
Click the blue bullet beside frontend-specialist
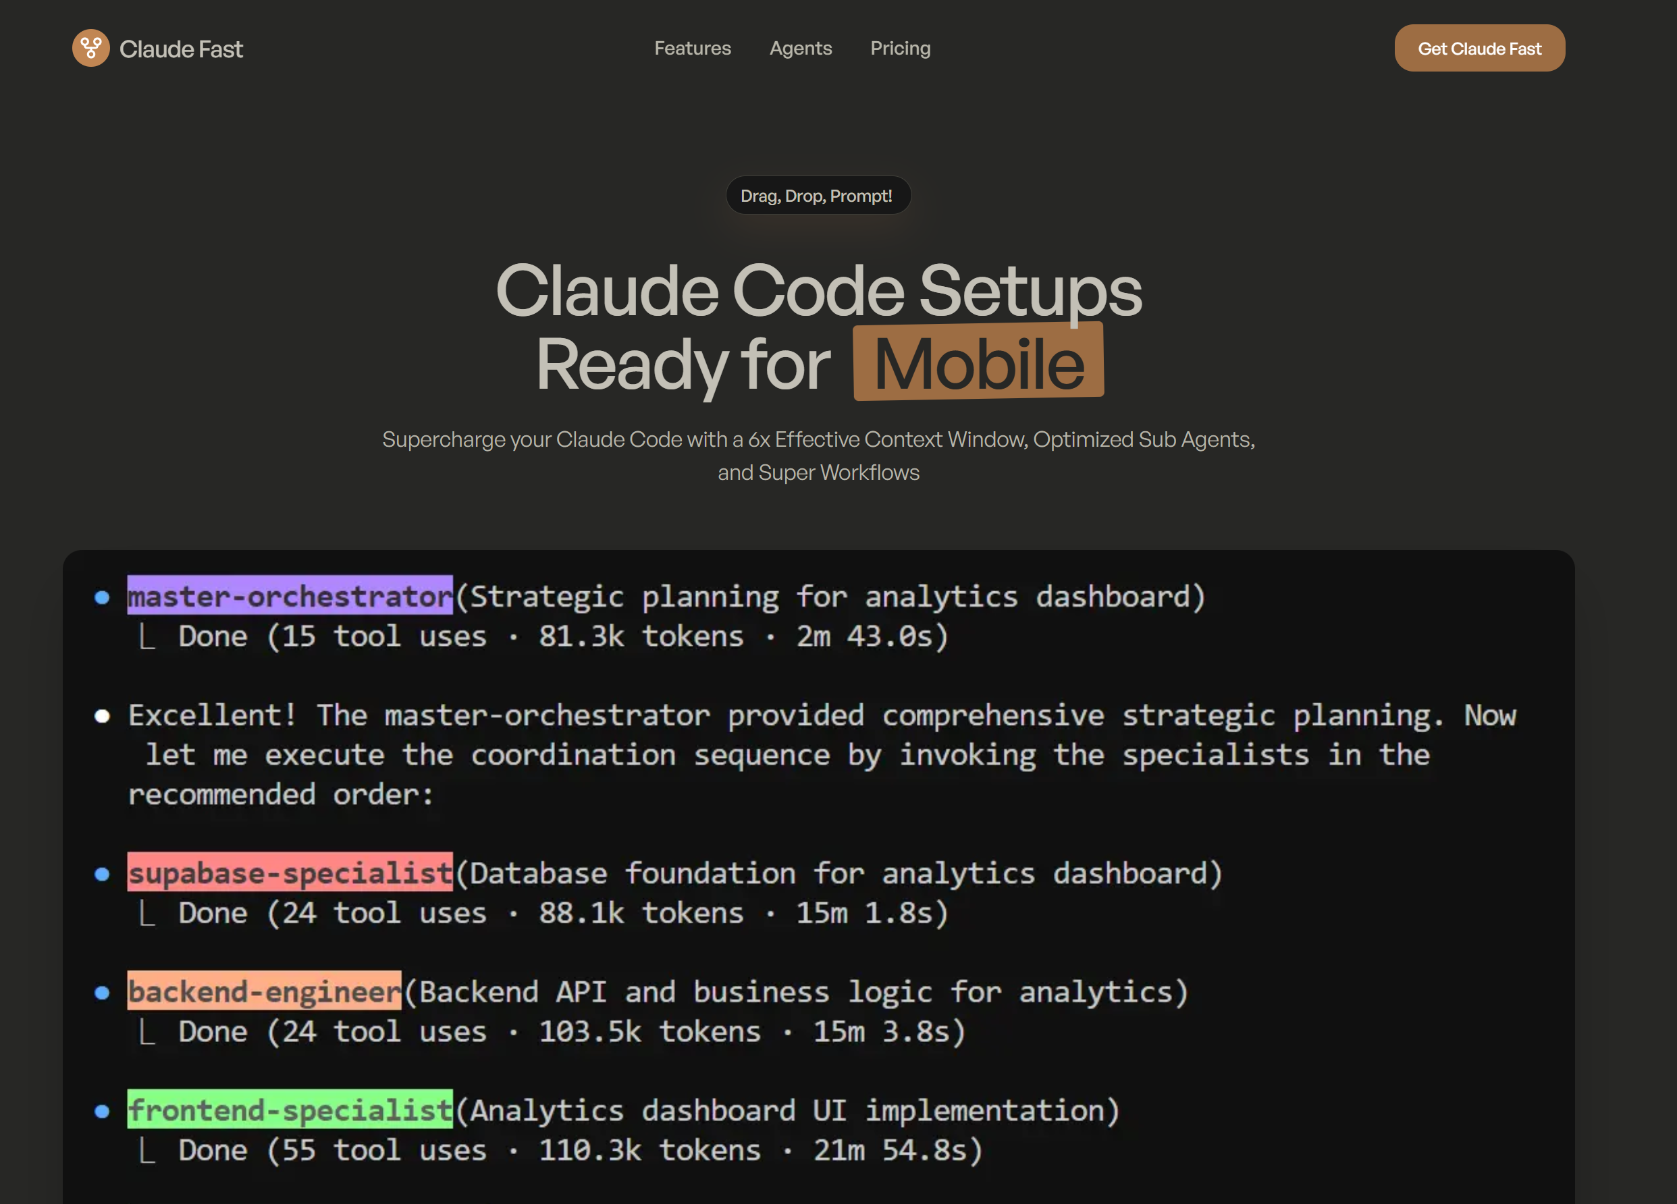[x=102, y=1112]
